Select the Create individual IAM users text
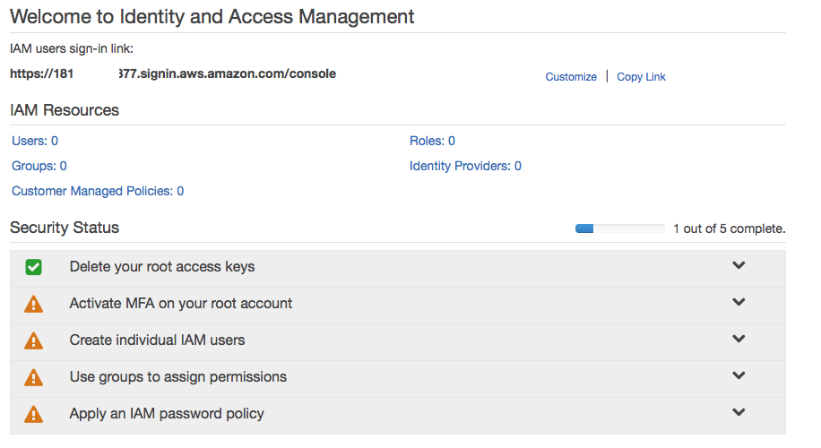The height and width of the screenshot is (448, 821). (157, 340)
